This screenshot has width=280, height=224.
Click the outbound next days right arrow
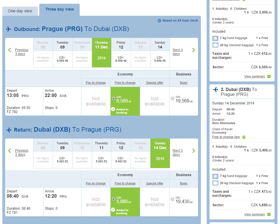[x=193, y=50]
